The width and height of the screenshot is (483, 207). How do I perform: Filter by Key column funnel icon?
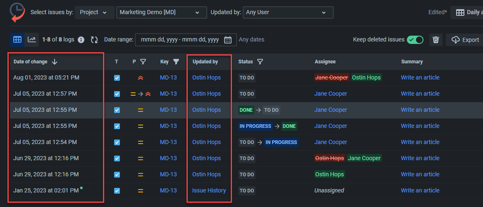tap(176, 61)
